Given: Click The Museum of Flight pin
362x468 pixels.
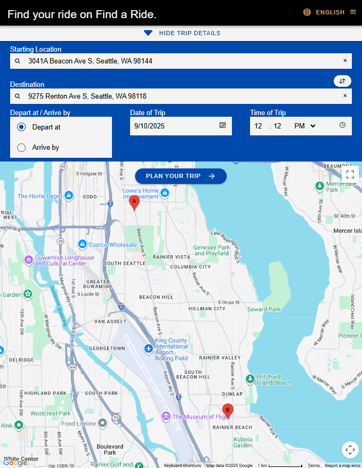Looking at the screenshot, I should pos(166,416).
